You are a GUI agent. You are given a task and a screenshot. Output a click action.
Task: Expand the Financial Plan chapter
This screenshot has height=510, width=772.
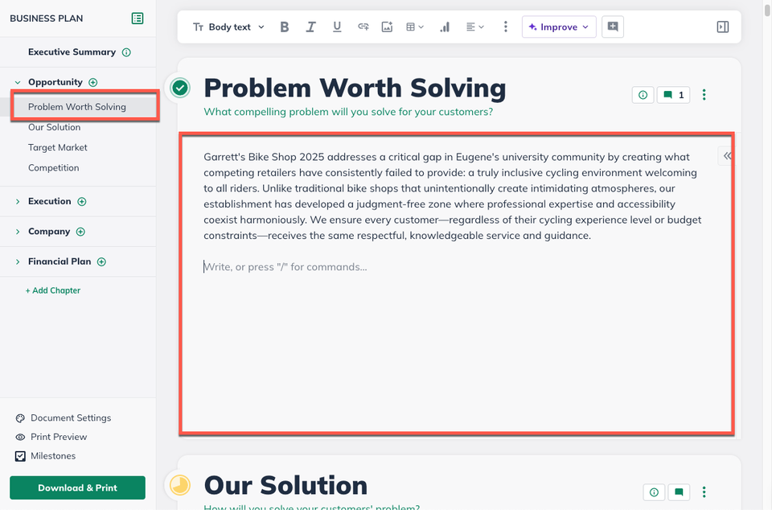(x=18, y=262)
